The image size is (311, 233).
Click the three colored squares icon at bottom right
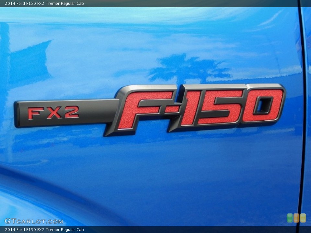click(296, 218)
